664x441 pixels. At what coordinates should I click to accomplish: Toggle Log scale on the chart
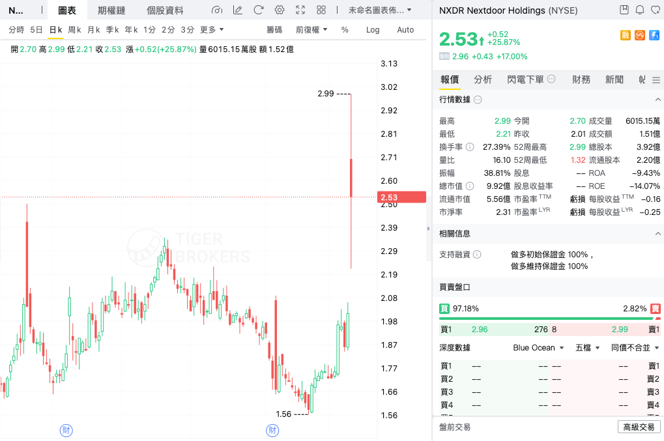click(x=373, y=30)
